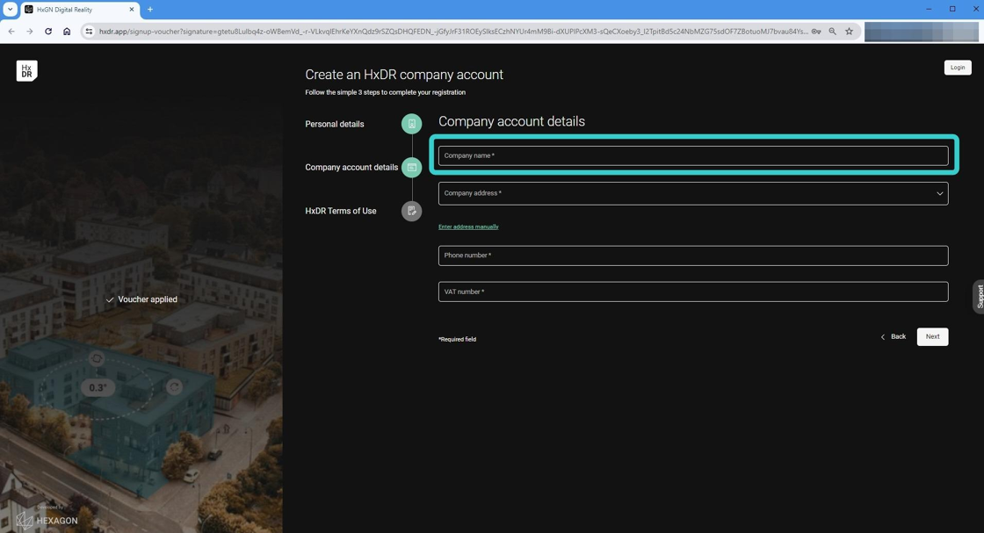Viewport: 984px width, 533px height.
Task: Reload the current page
Action: click(48, 32)
